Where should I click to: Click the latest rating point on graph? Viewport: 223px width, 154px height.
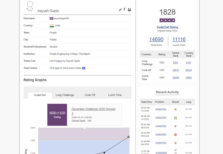129,137
